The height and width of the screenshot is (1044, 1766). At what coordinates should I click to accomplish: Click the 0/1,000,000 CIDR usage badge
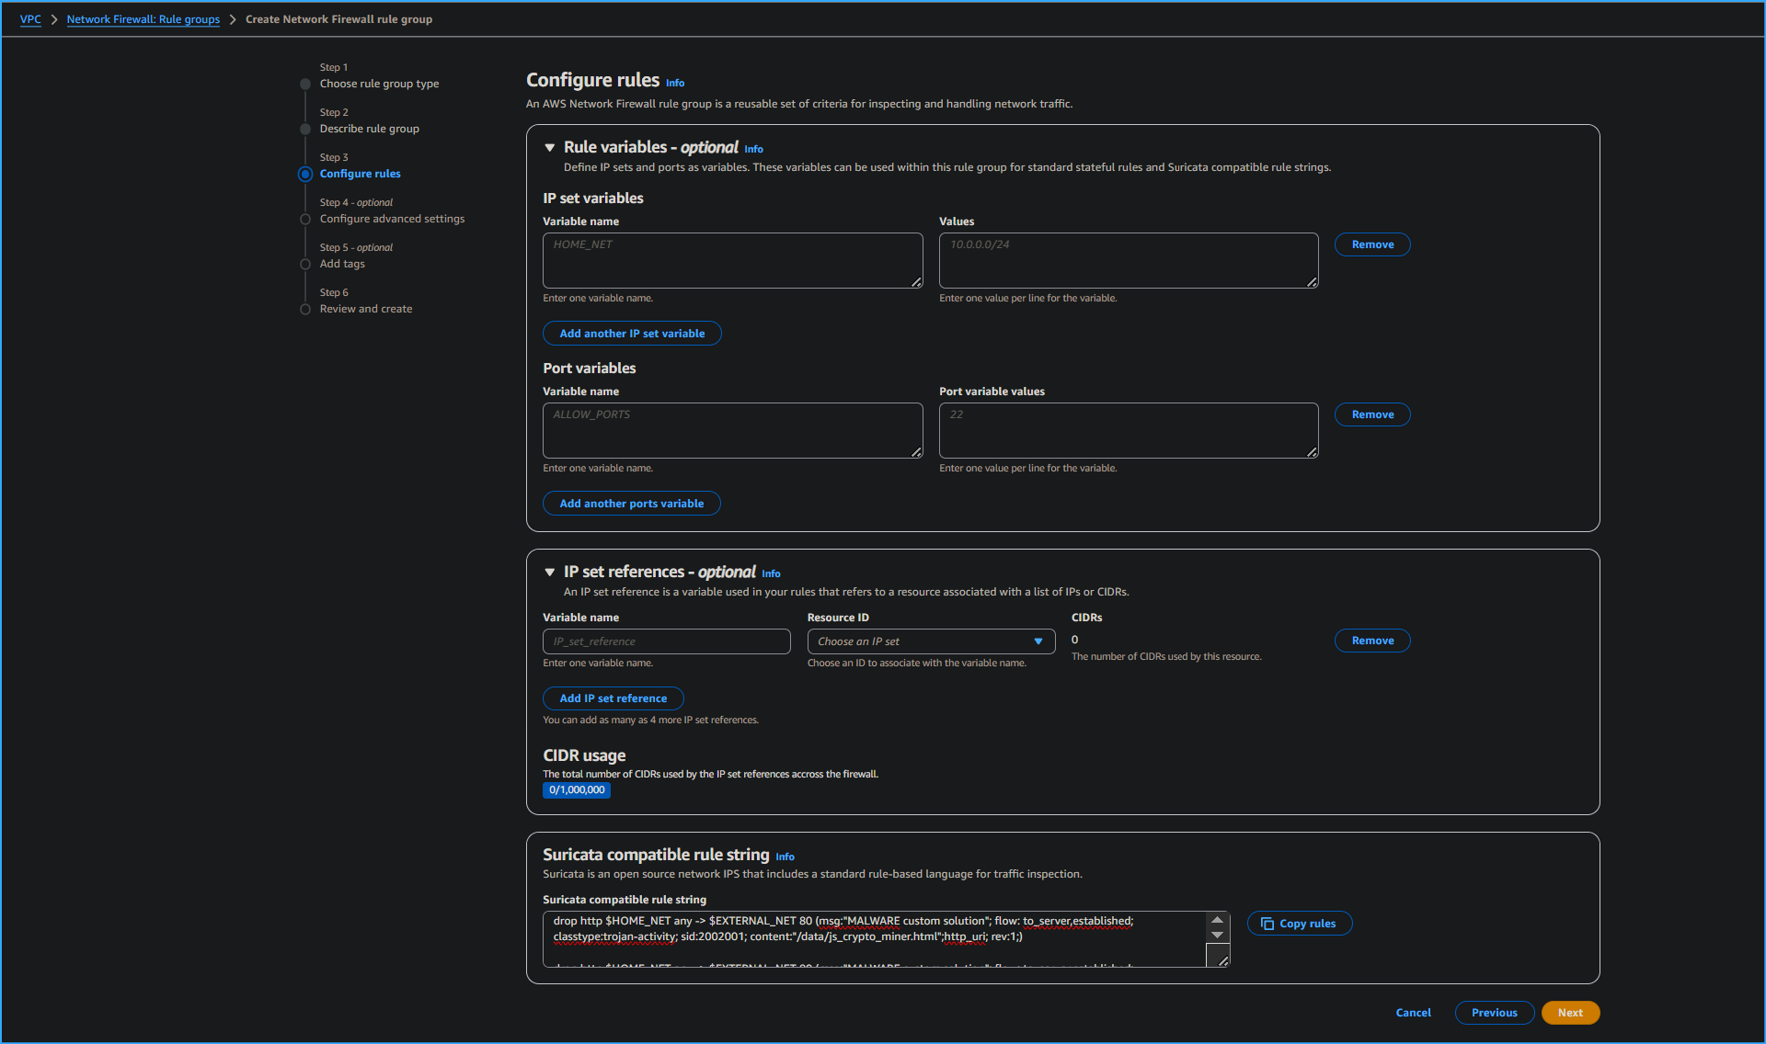point(576,790)
